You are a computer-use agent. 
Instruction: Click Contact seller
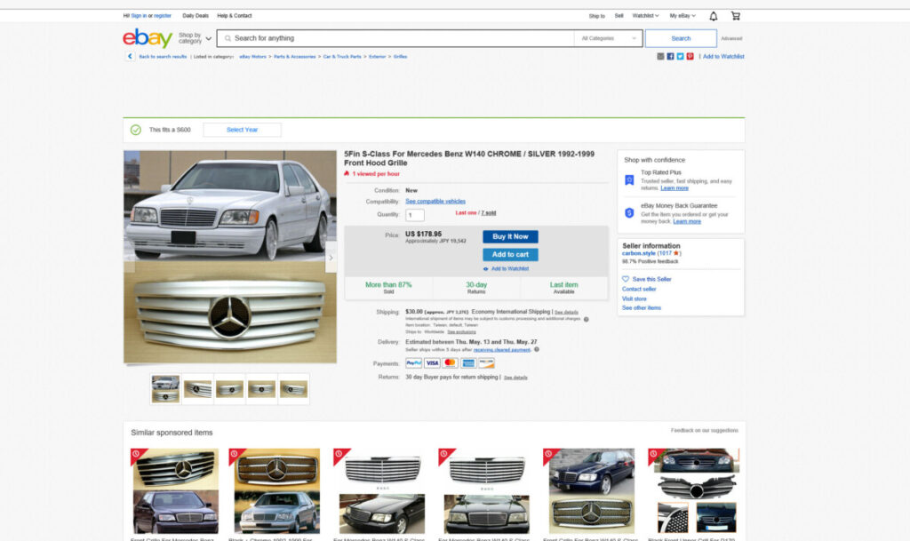(639, 289)
